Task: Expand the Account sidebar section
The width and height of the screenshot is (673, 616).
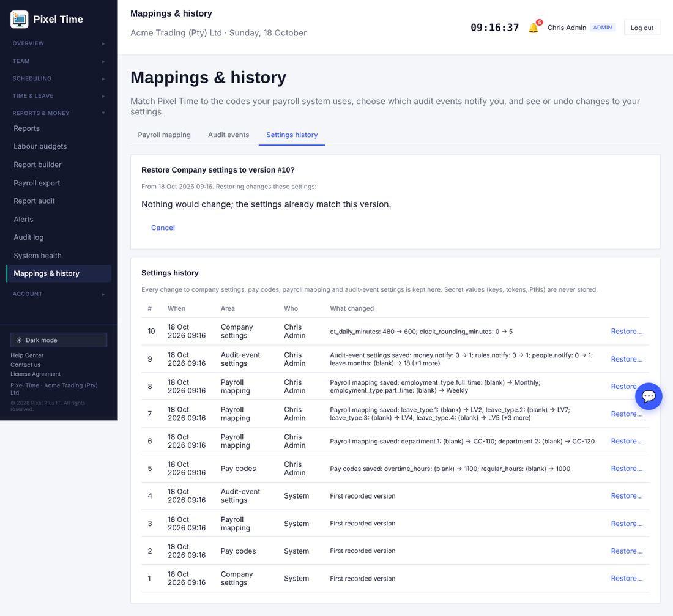Action: click(59, 294)
